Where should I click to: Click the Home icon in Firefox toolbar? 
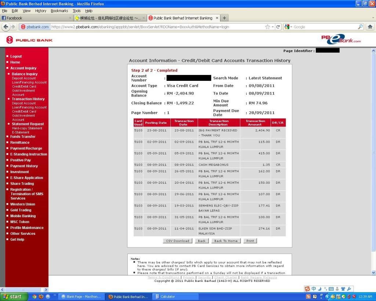coord(370,27)
